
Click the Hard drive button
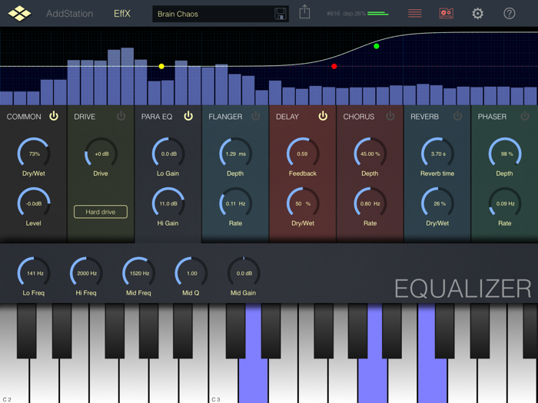coord(101,212)
